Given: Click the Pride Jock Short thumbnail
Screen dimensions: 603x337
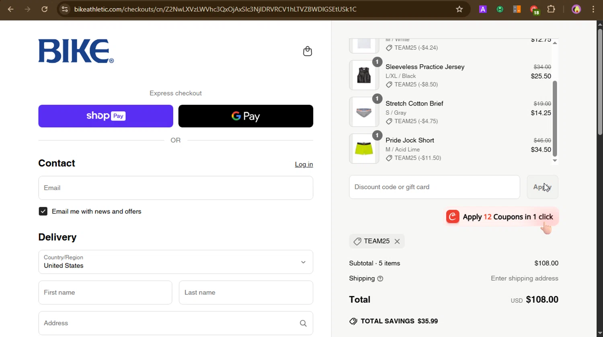Looking at the screenshot, I should coord(364,149).
